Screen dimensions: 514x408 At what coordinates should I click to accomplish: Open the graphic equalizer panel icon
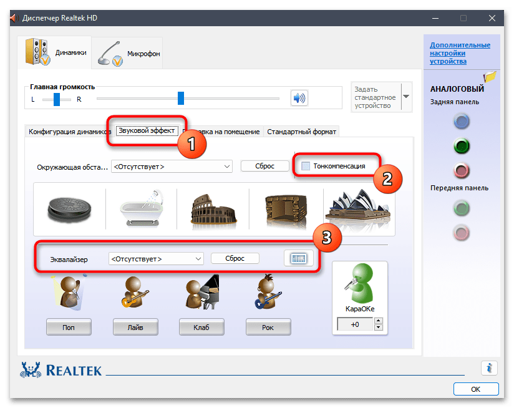click(298, 258)
